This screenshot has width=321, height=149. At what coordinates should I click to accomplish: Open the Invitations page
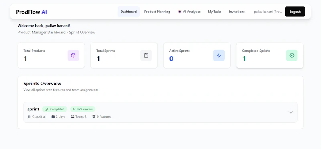[x=237, y=12]
